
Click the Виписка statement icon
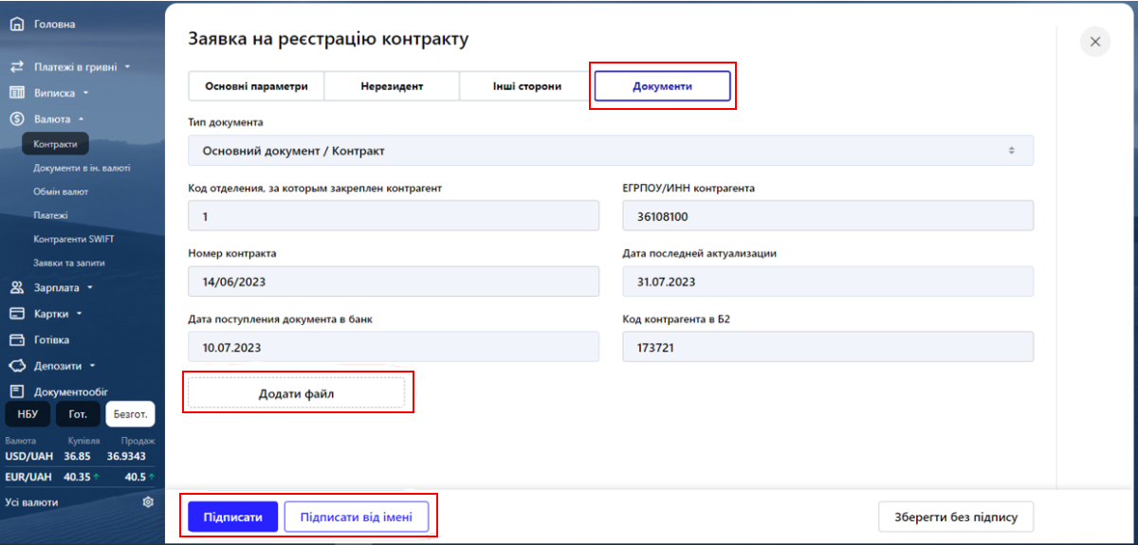16,93
